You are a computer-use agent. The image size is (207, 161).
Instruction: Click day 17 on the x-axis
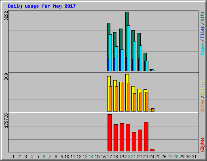(x=109, y=157)
